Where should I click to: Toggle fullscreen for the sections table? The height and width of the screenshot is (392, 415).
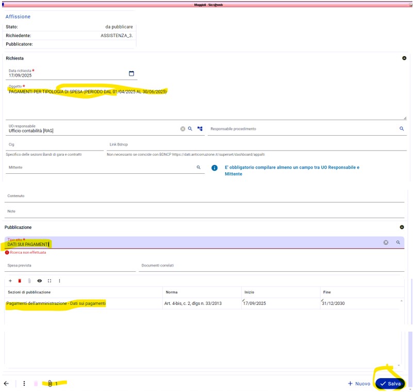click(49, 281)
